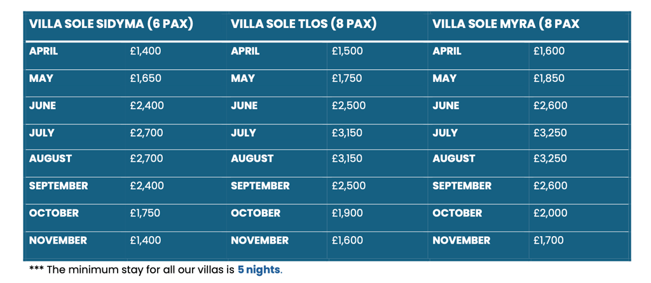
Task: Click Tlos November price £1,600
Action: click(x=348, y=240)
